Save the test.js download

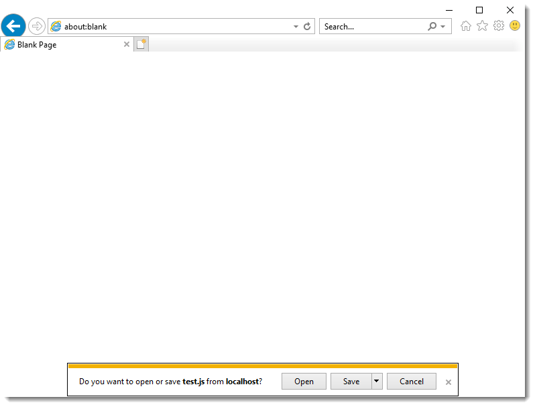(351, 382)
